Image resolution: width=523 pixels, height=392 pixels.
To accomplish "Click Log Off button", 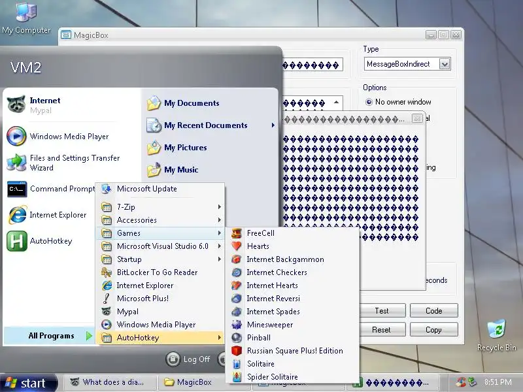I will coord(189,359).
